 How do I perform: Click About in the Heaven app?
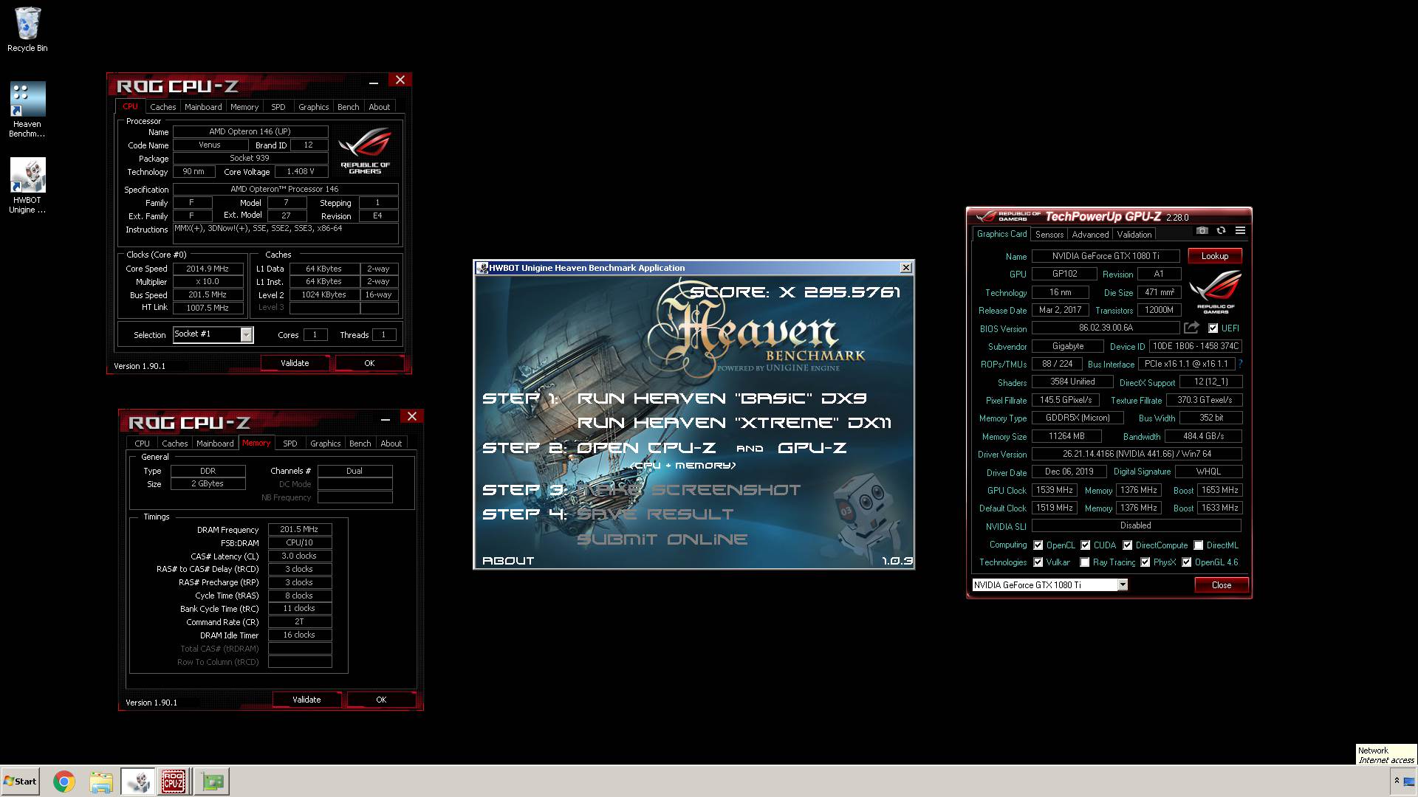click(508, 561)
